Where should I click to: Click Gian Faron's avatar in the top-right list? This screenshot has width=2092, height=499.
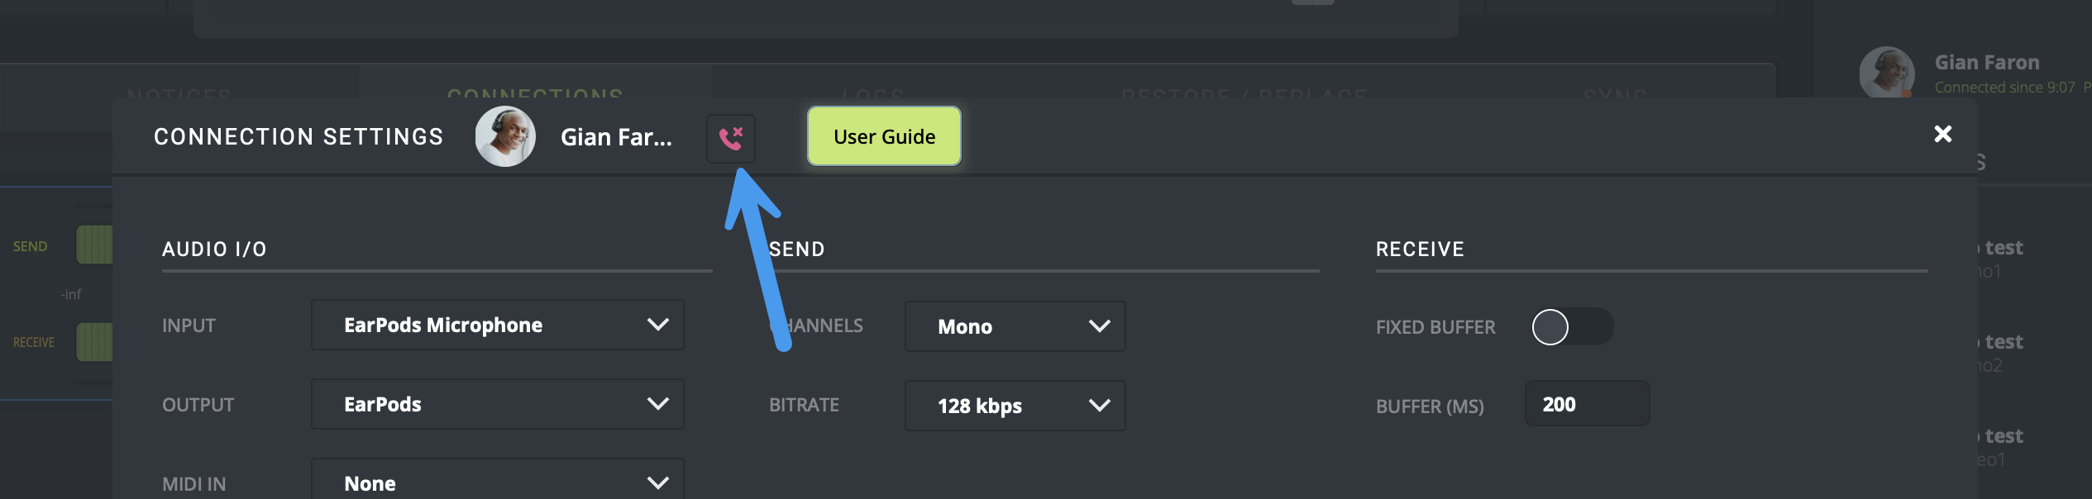[x=1886, y=74]
